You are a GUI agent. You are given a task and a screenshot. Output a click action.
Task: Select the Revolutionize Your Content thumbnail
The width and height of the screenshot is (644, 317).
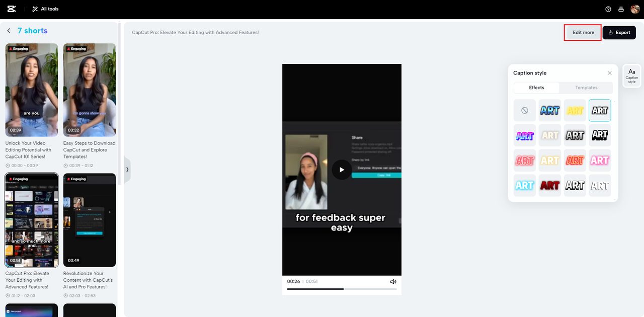(x=90, y=220)
